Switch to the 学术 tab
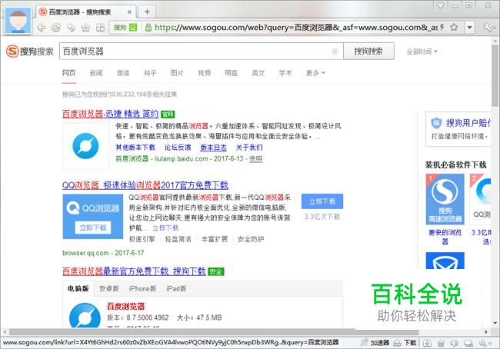500x349 pixels. coord(285,73)
